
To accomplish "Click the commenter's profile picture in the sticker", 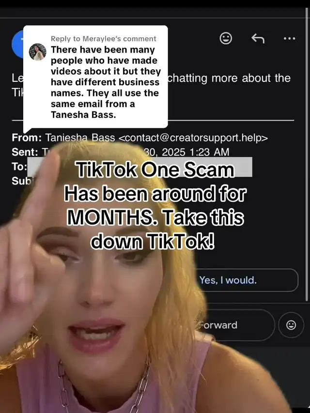I will click(x=38, y=52).
